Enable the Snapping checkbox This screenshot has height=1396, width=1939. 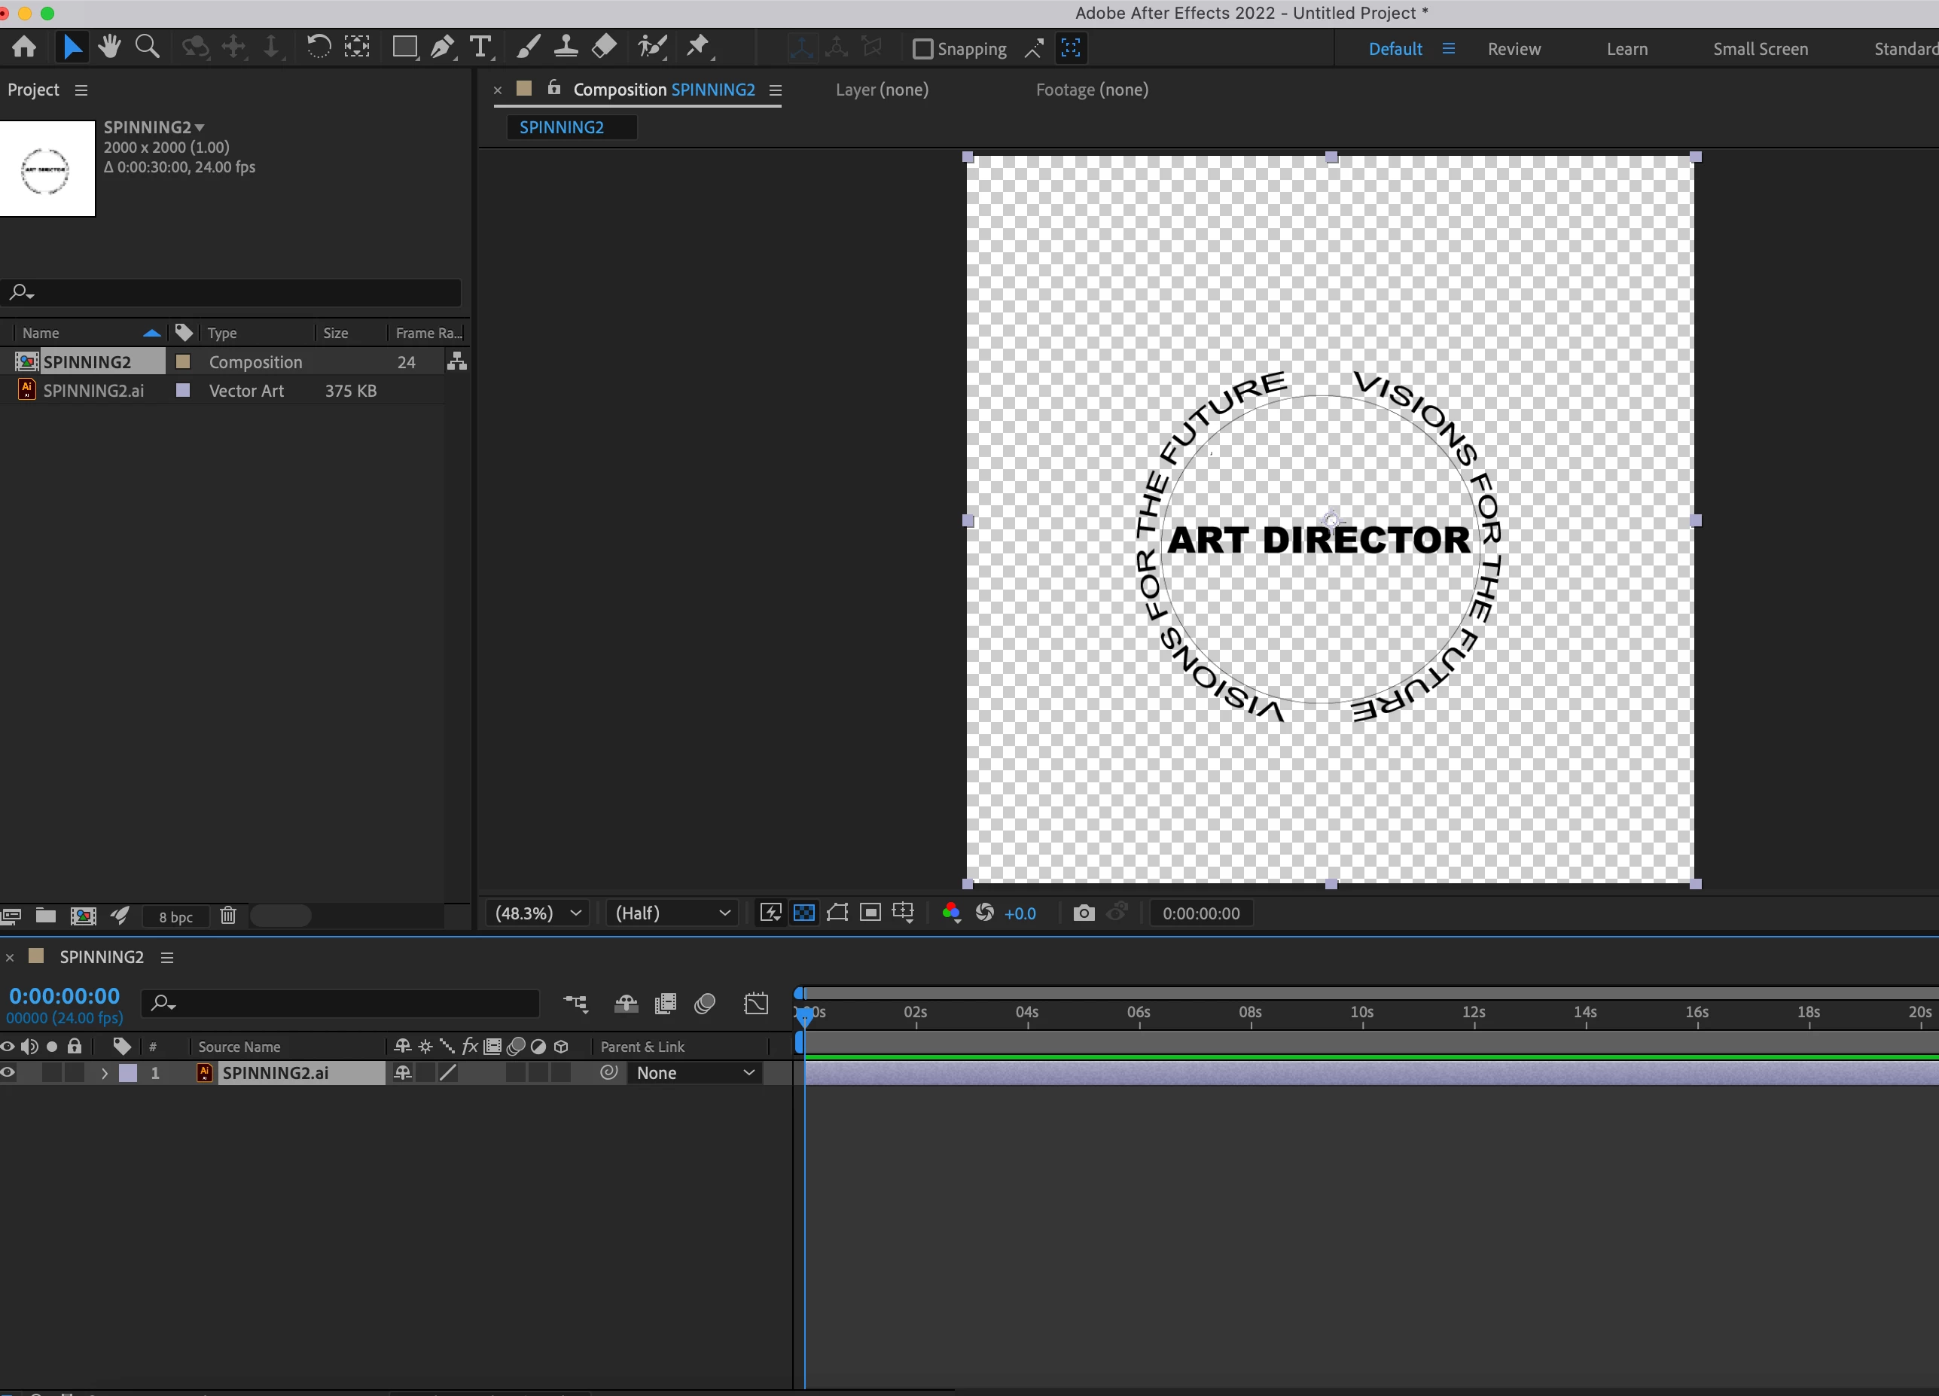[x=922, y=49]
